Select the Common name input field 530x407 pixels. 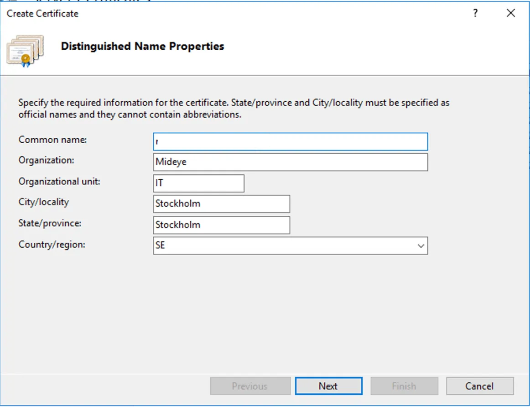coord(291,141)
